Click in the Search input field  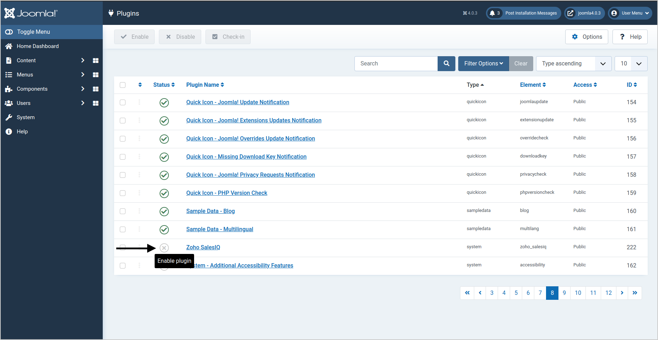[396, 64]
